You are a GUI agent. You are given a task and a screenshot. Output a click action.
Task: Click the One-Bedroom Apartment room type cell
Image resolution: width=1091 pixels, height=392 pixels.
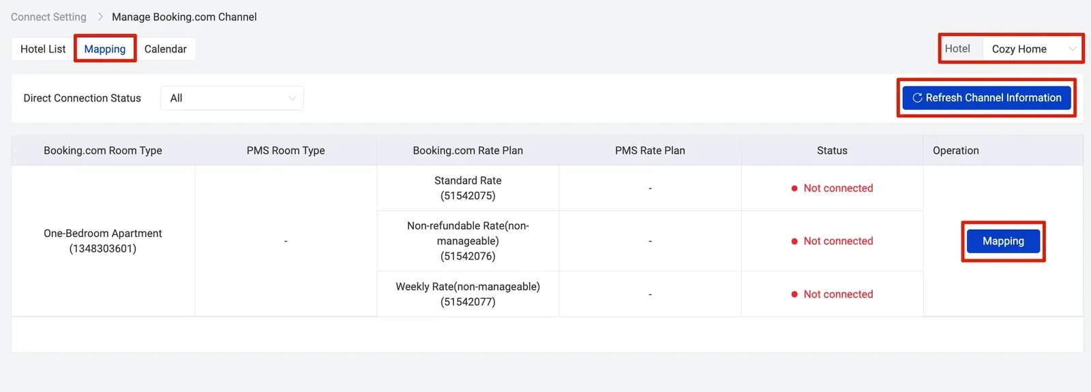[x=102, y=241]
